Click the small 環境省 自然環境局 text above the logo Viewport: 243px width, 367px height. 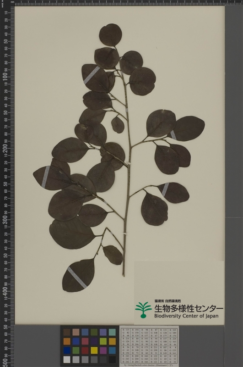coord(167,301)
